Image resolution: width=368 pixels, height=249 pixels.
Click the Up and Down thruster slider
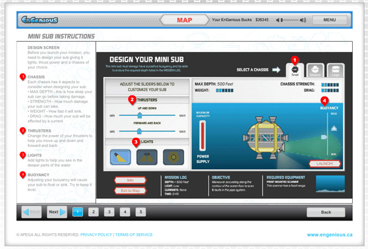coord(147,115)
